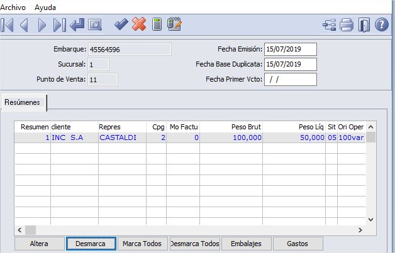Viewport: 395px width, 253px height.
Task: Click the 50,000 Peso Líq cell
Action: (294, 137)
